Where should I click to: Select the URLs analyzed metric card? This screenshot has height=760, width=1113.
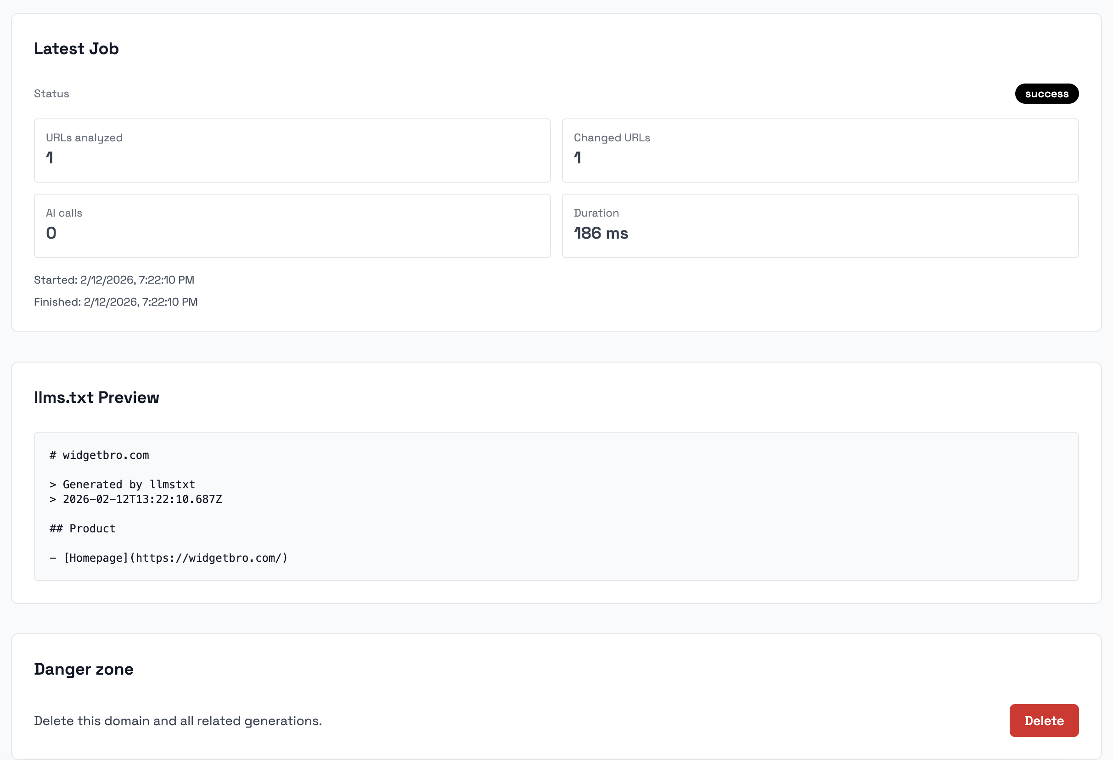click(x=292, y=150)
